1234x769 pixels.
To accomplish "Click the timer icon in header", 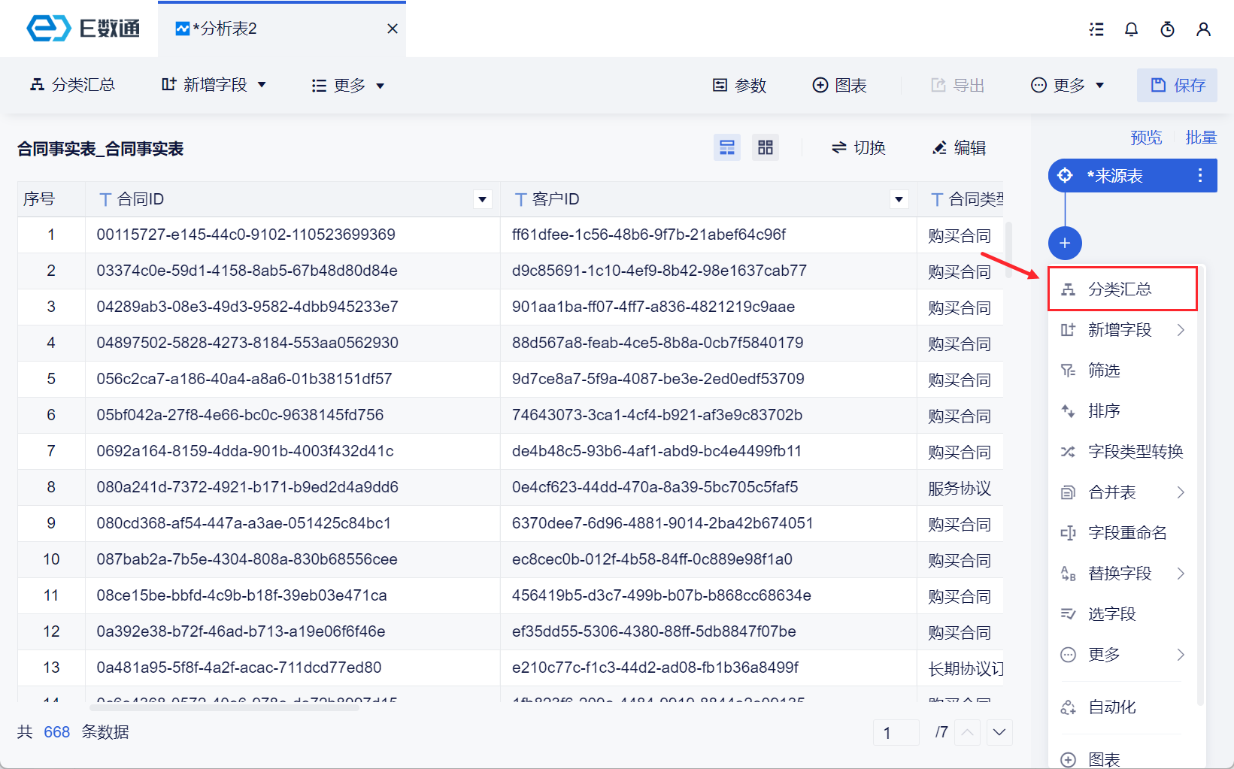I will click(1167, 29).
